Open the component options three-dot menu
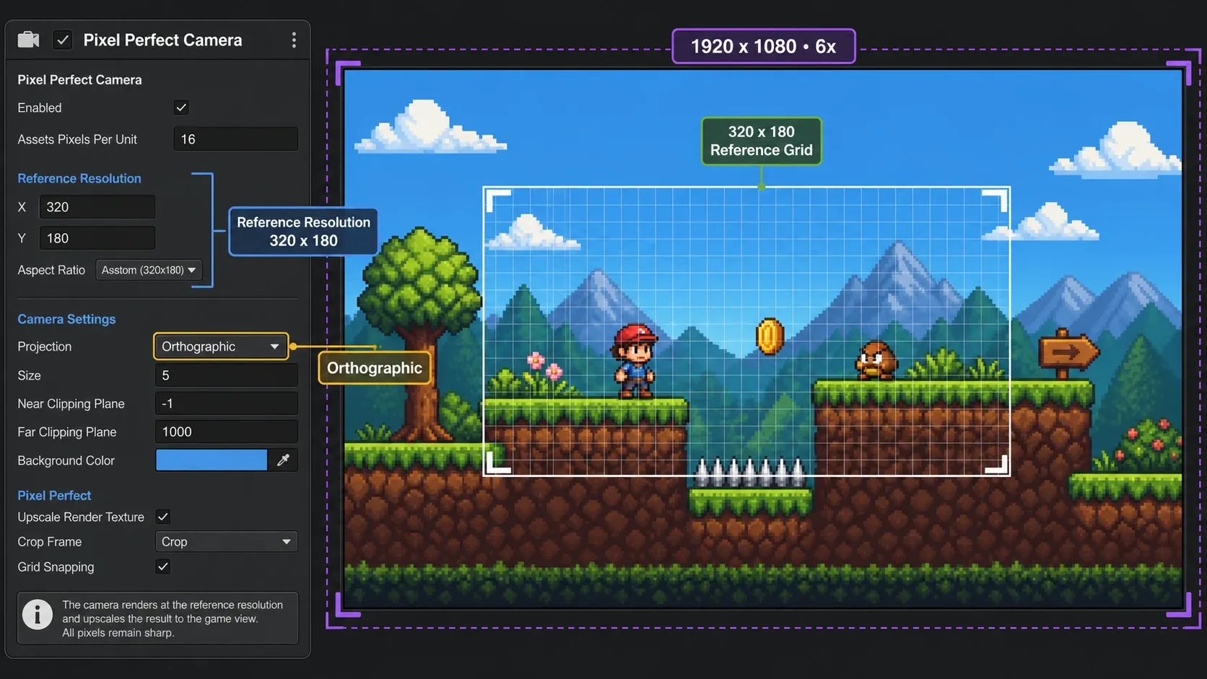Image resolution: width=1207 pixels, height=679 pixels. (x=294, y=40)
